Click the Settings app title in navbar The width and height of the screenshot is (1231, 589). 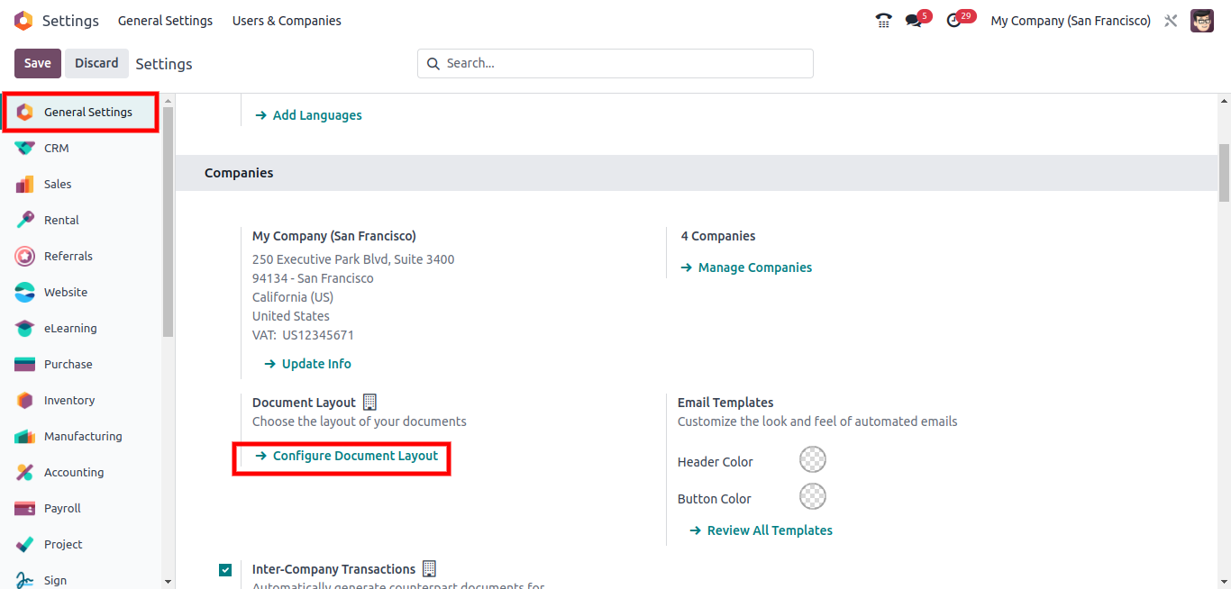click(71, 21)
